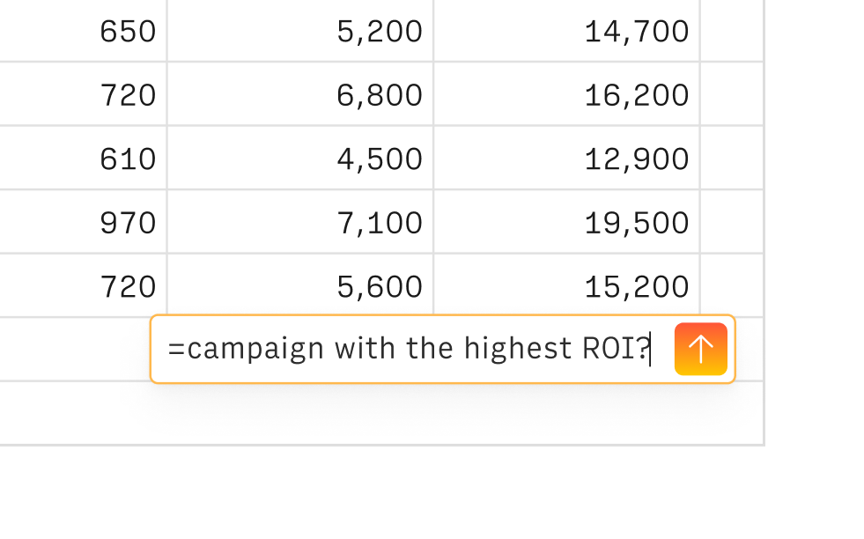
Task: Click the empty cell right of 19,500
Action: (x=732, y=222)
